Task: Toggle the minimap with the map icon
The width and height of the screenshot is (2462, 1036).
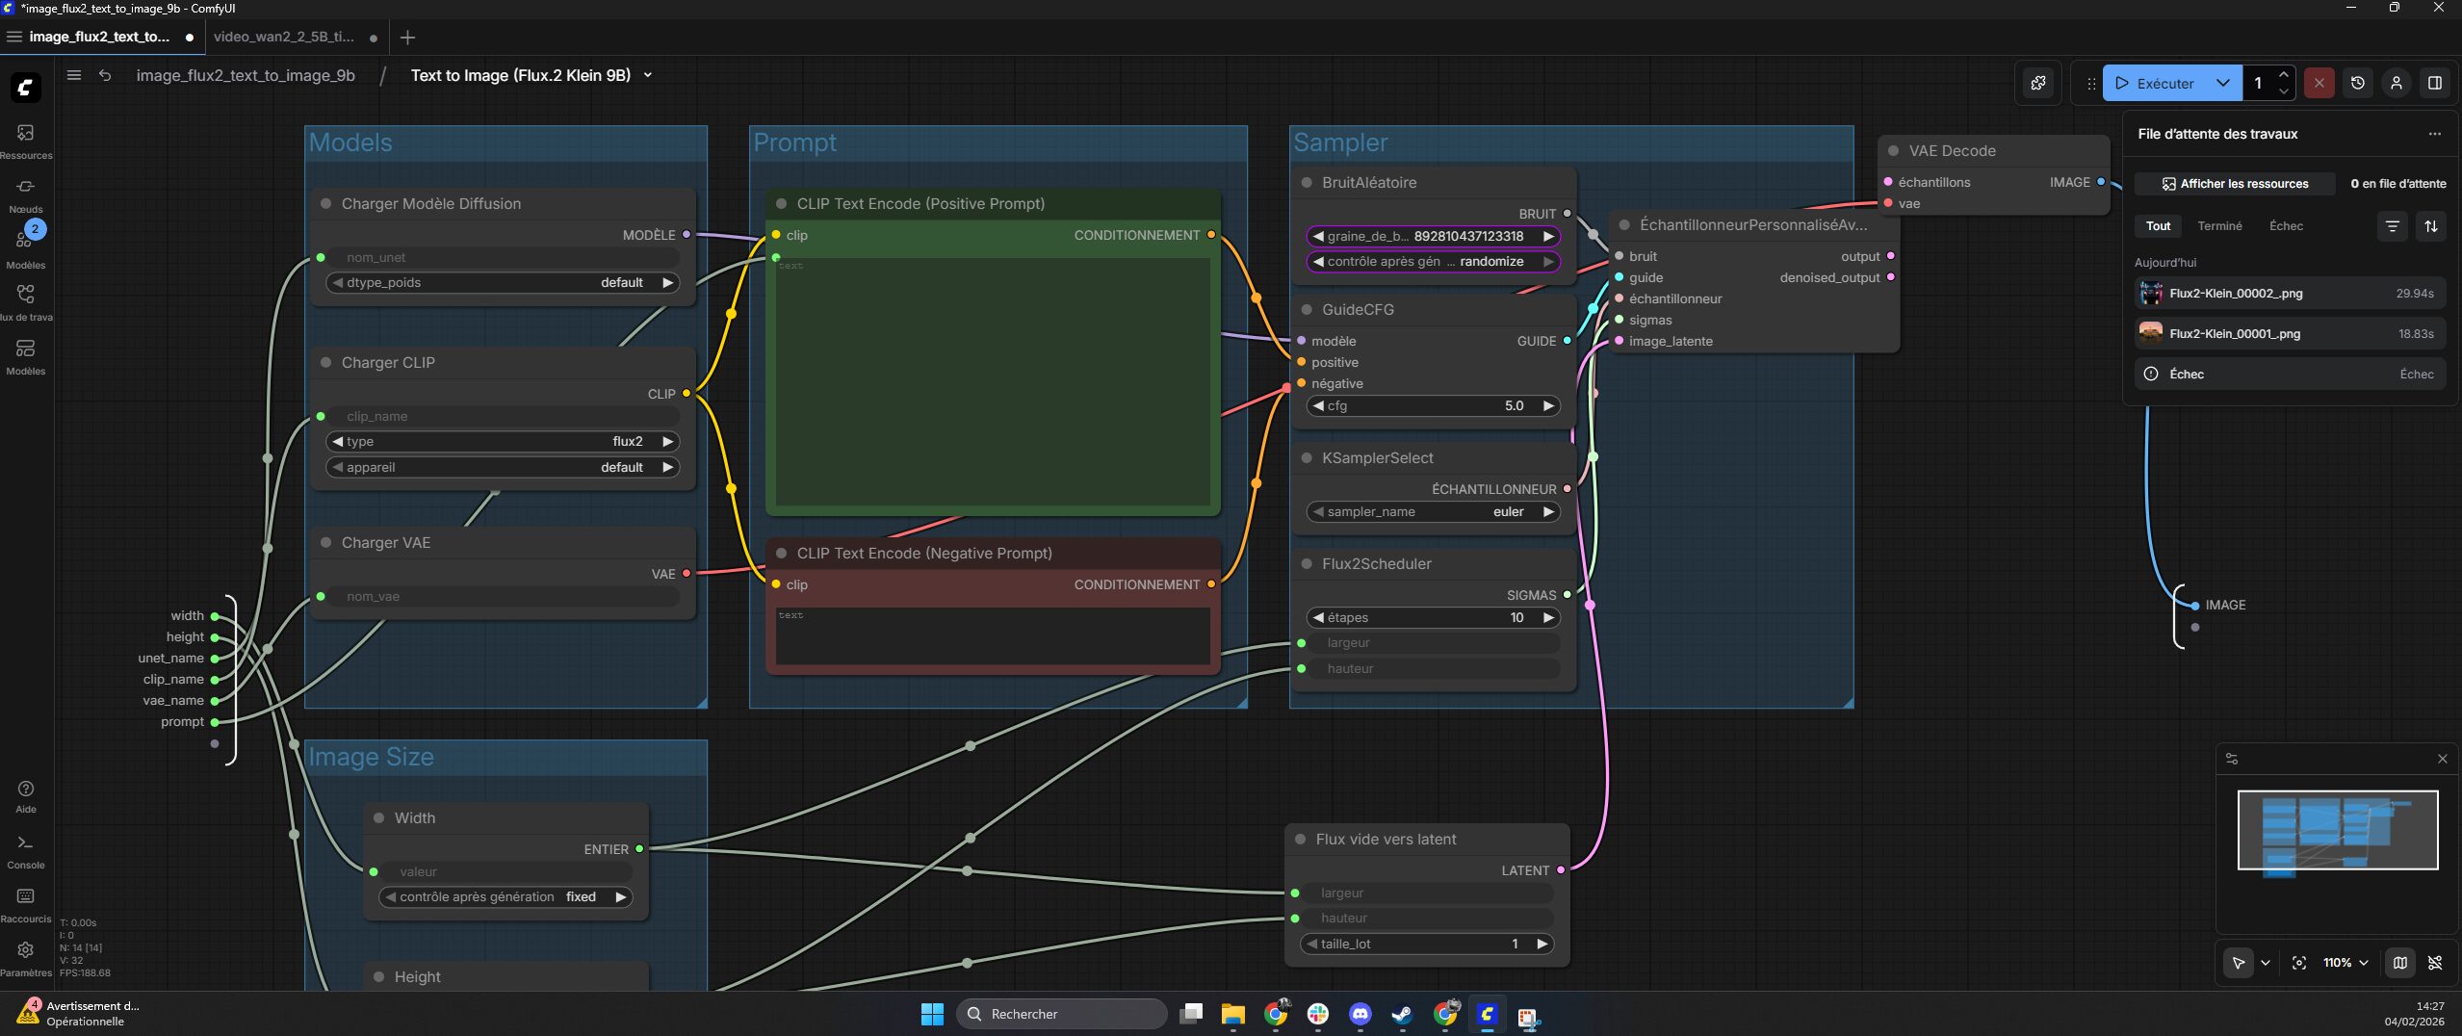Action: click(2399, 962)
